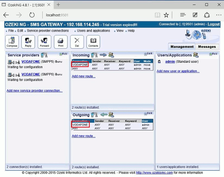The image size is (224, 177).
Task: Refresh the browser page
Action: coord(32,15)
